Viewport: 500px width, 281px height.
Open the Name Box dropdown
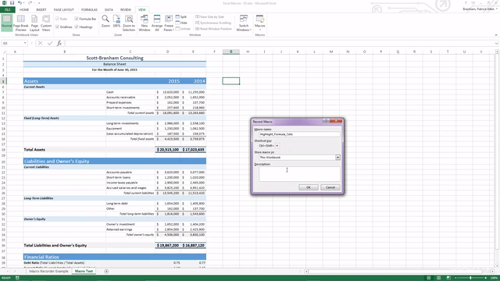pos(25,44)
